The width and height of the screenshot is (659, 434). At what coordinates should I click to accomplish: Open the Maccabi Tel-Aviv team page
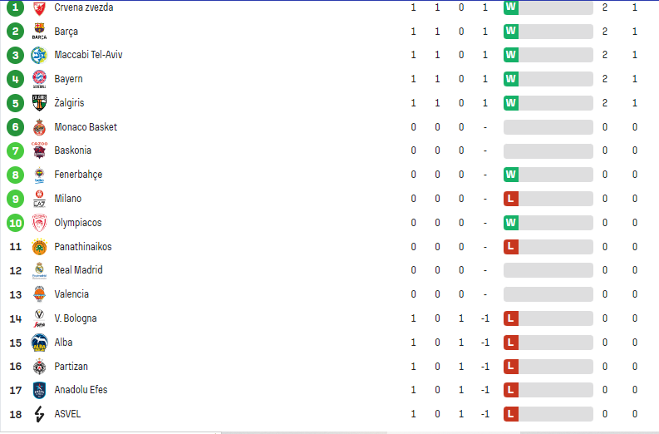pyautogui.click(x=88, y=55)
